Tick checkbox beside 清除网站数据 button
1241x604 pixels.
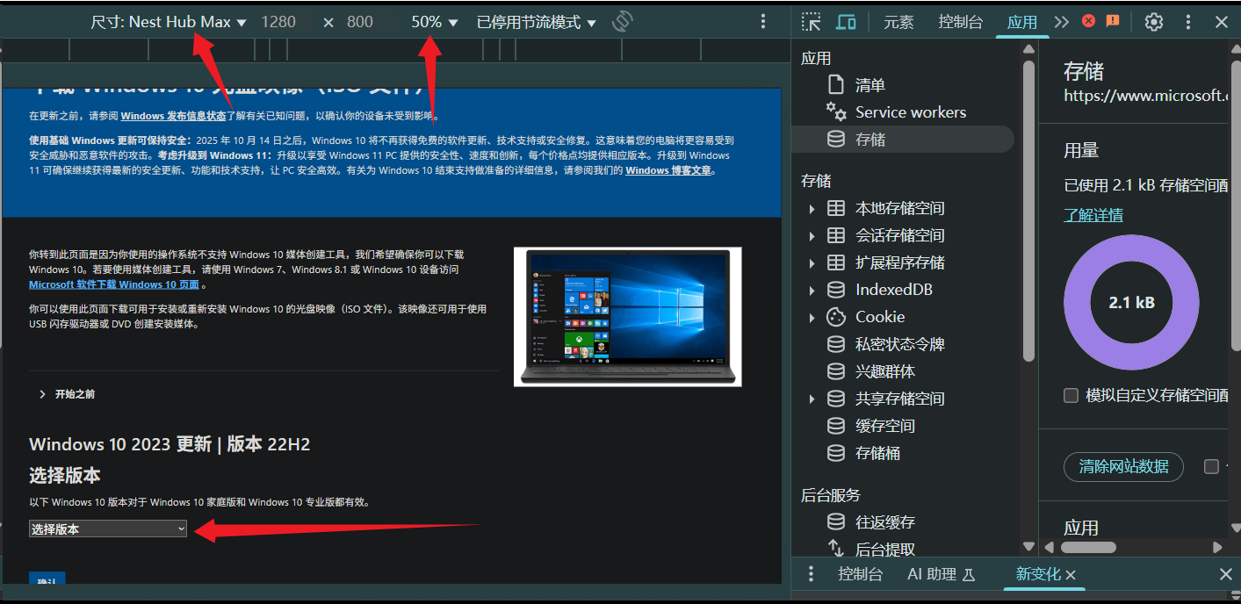point(1211,466)
